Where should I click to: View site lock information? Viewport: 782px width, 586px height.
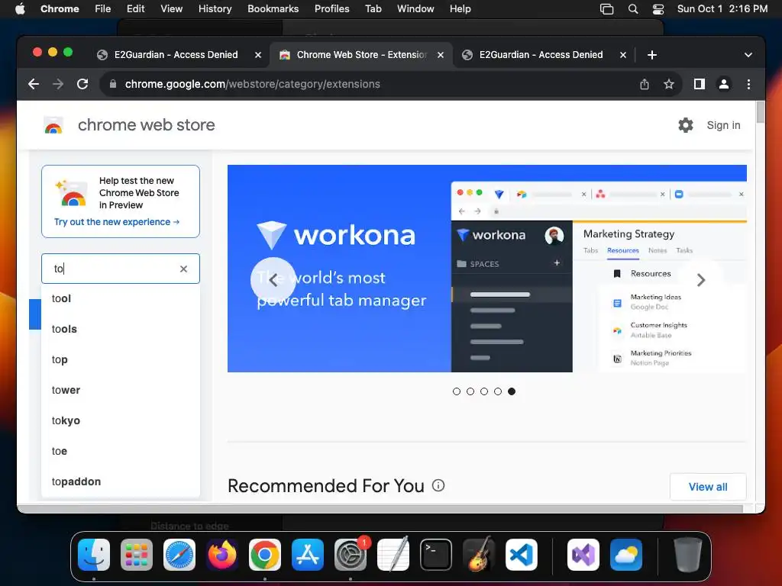[113, 84]
